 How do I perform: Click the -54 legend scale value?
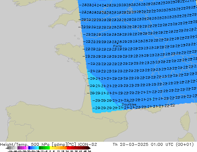point(10,151)
